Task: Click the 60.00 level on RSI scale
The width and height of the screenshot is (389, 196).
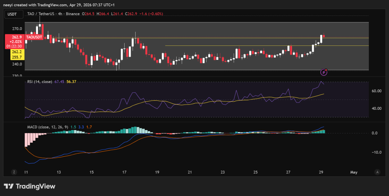Action: tap(376, 91)
